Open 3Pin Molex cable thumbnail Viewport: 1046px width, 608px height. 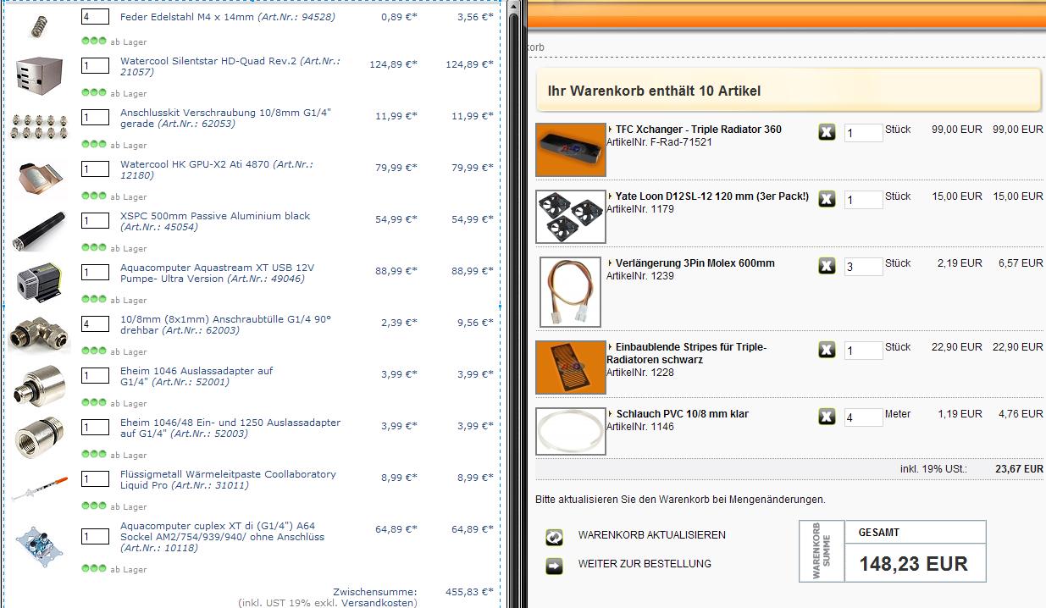click(x=570, y=292)
